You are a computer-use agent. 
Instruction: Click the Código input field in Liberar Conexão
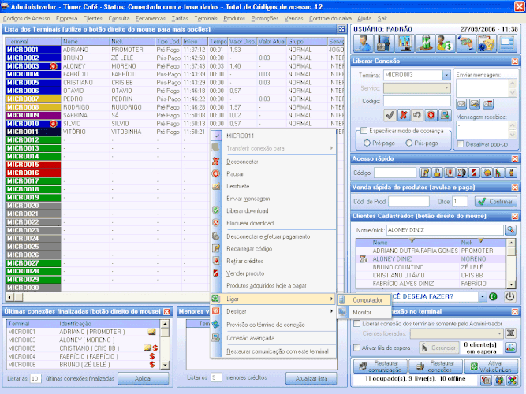coord(417,101)
